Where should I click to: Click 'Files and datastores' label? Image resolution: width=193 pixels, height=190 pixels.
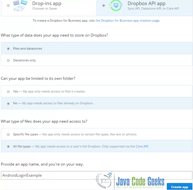tap(27, 49)
